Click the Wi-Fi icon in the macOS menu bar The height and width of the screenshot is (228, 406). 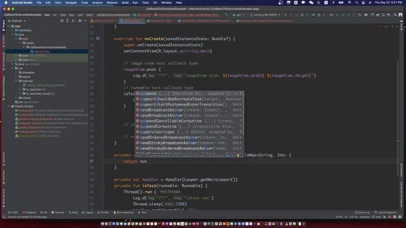350,3
